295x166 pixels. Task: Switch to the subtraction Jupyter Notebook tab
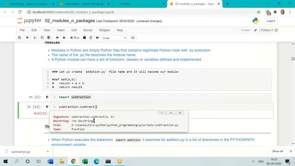click(84, 4)
